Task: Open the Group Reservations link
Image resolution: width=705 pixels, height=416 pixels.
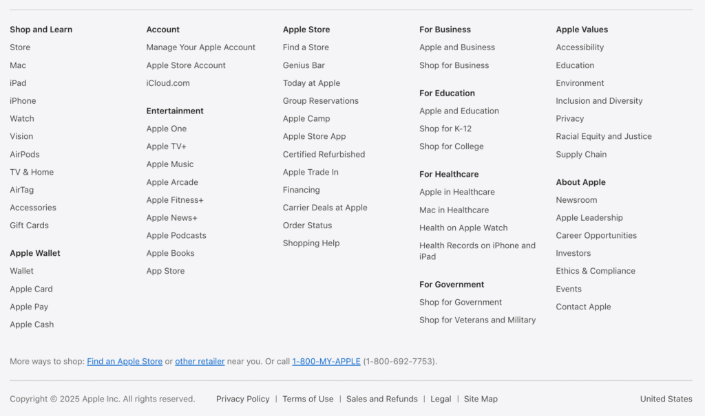Action: (x=321, y=100)
